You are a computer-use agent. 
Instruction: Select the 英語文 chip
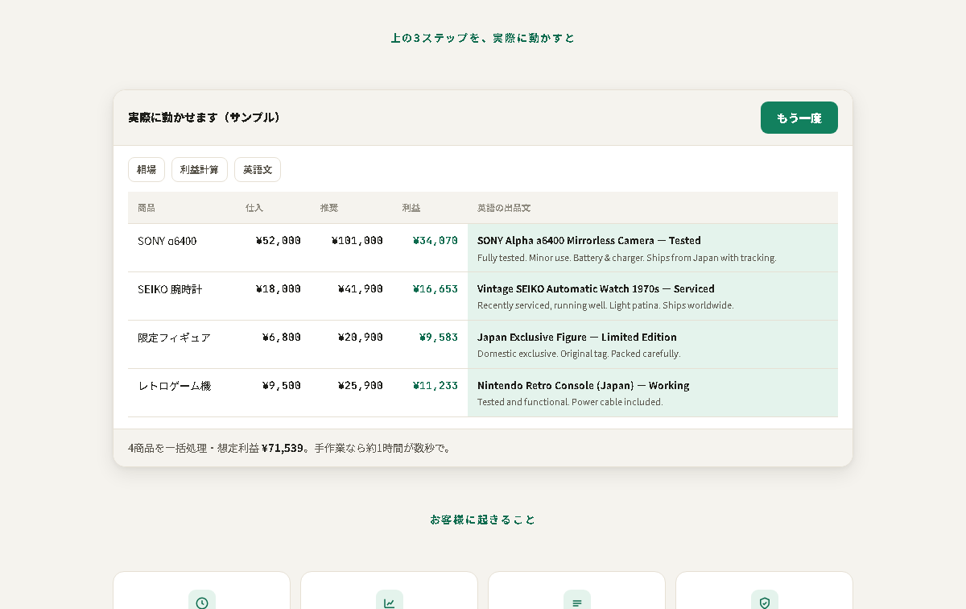click(x=258, y=170)
